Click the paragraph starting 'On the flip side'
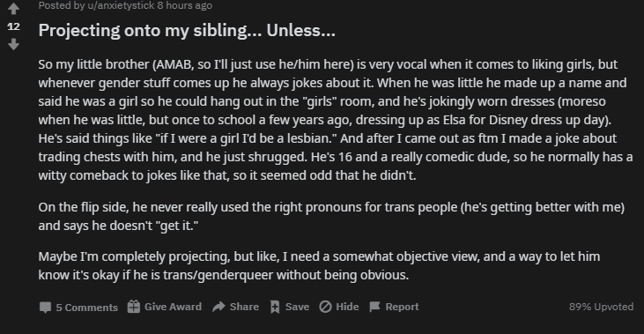Viewport: 644px width, 334px height. 331,216
